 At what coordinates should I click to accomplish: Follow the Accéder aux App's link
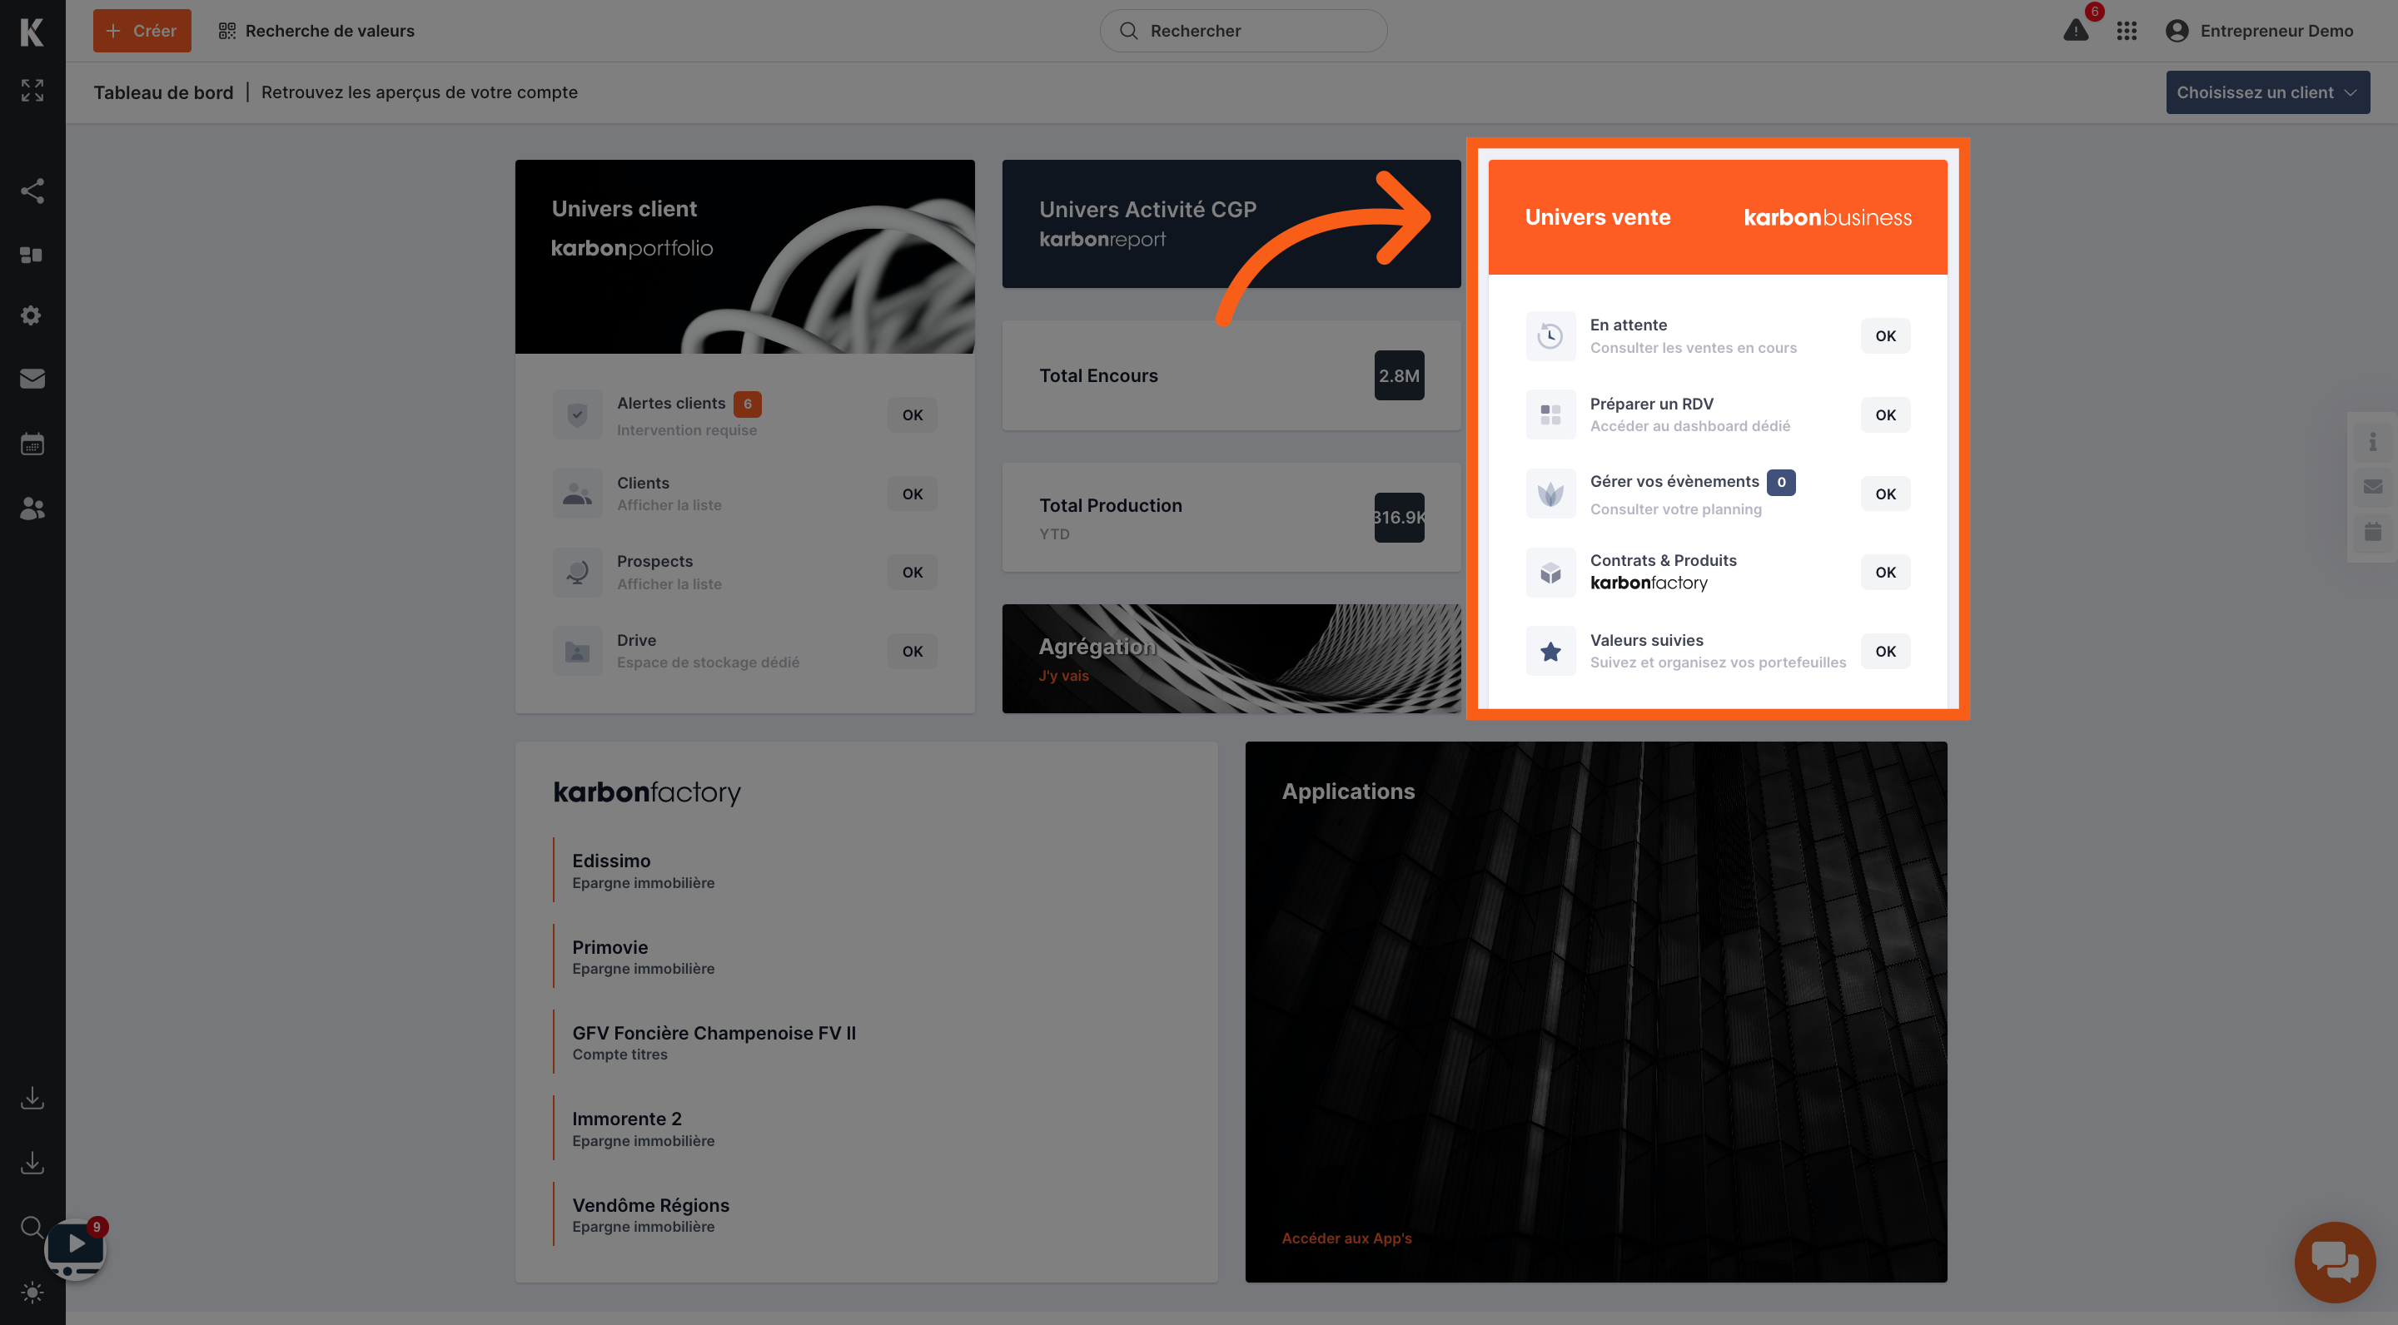pos(1346,1238)
